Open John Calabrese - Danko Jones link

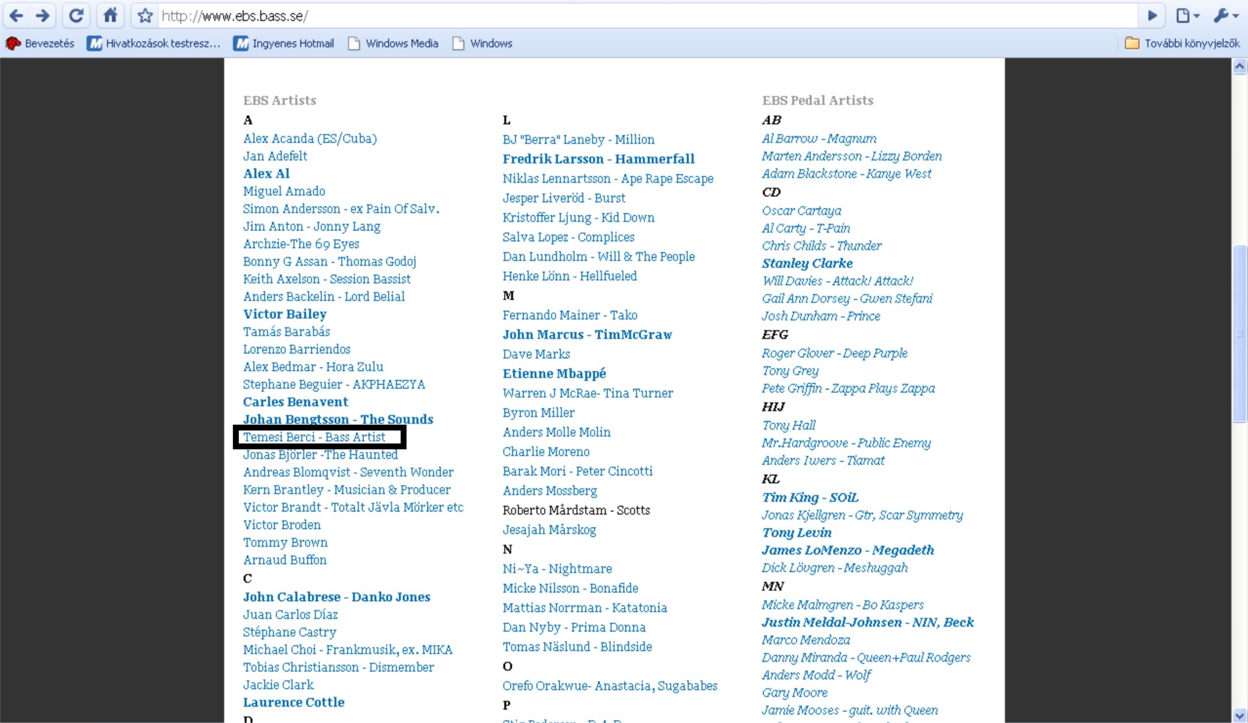[x=337, y=597]
